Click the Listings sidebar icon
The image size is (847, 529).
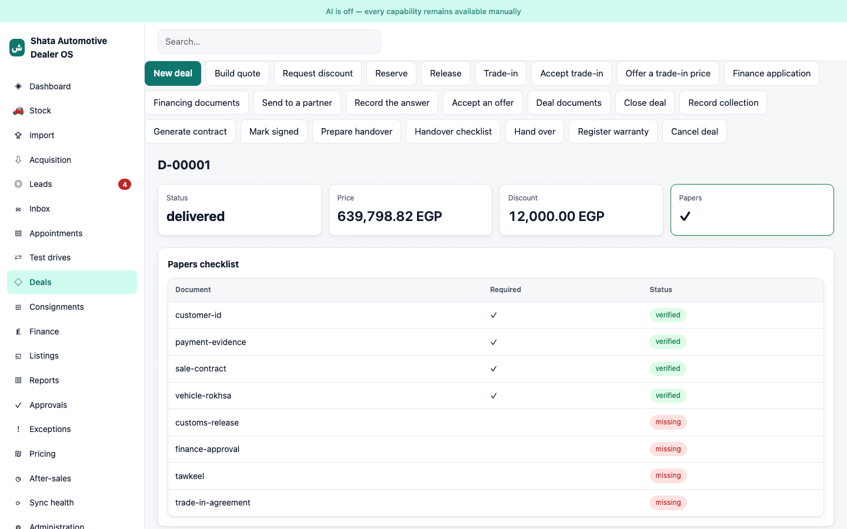(x=18, y=356)
